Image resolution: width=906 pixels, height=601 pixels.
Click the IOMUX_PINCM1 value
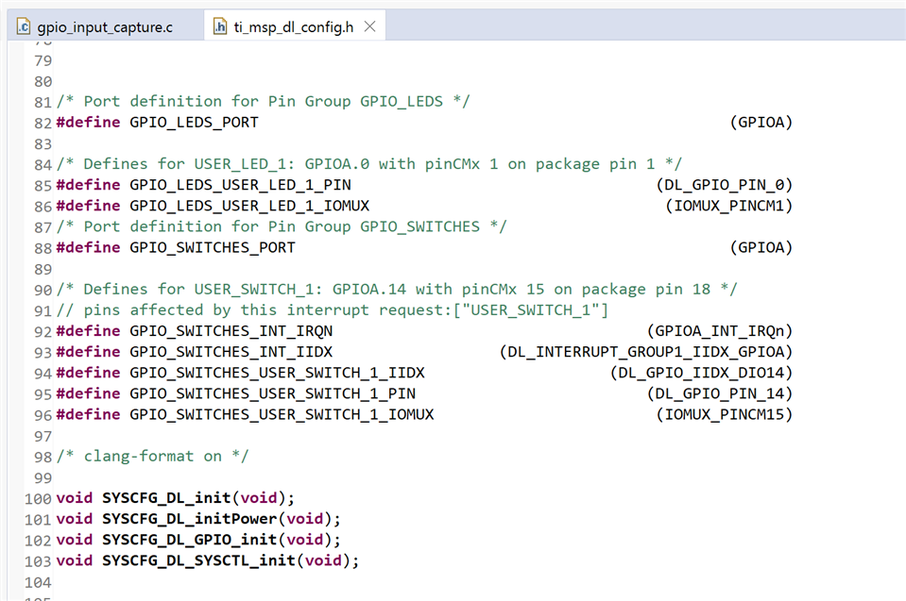[728, 206]
